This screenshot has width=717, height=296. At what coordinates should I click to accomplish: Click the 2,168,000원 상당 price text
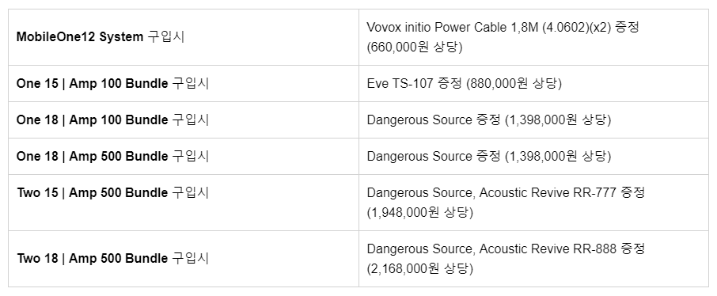point(419,268)
